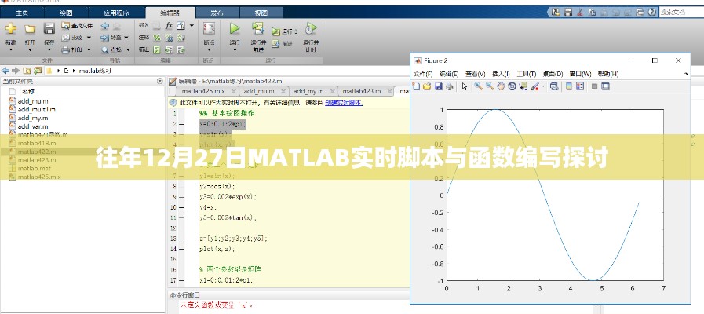Toggle the Insert Legend button in Figure 2

(x=580, y=86)
